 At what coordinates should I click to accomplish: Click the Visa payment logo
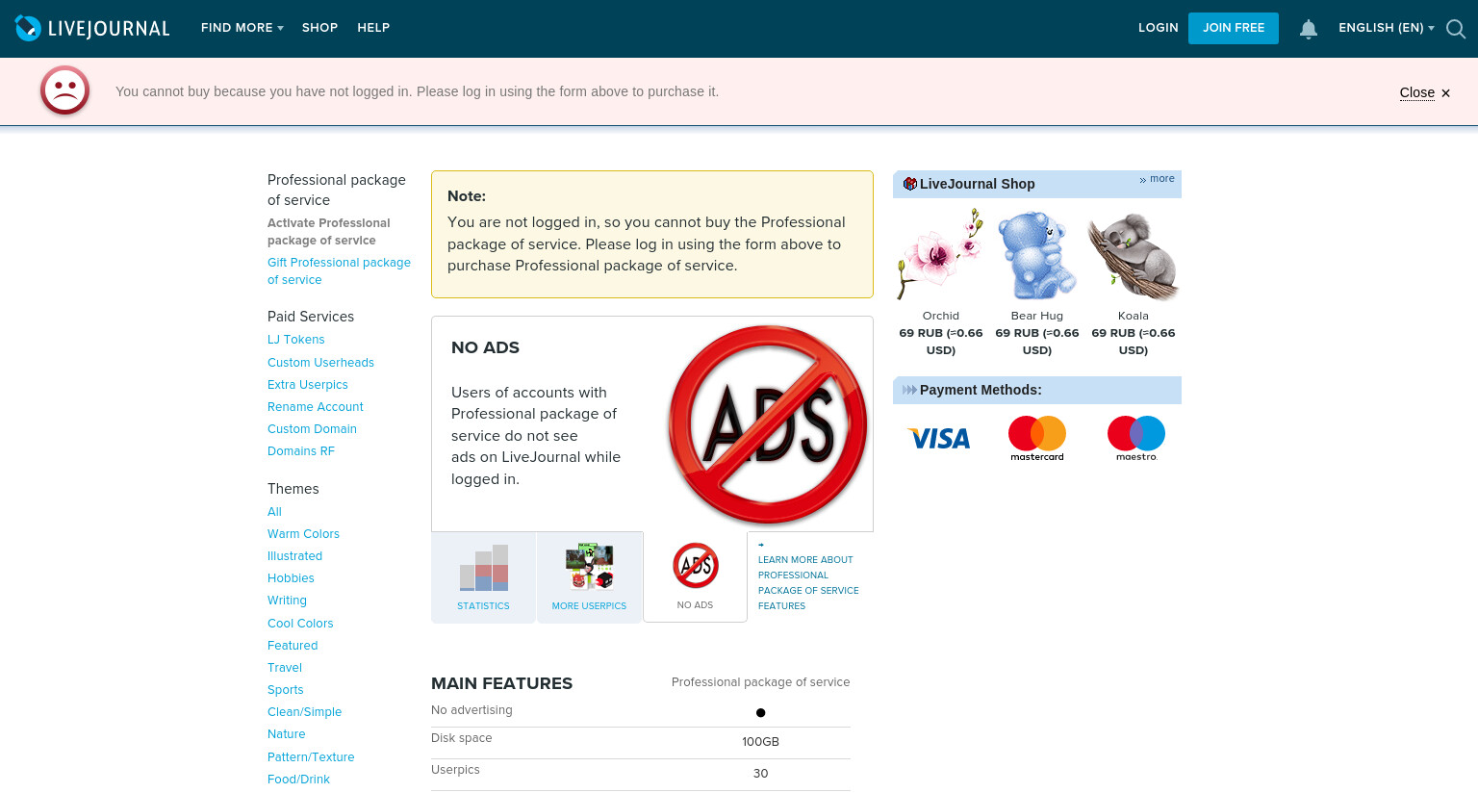click(x=939, y=439)
